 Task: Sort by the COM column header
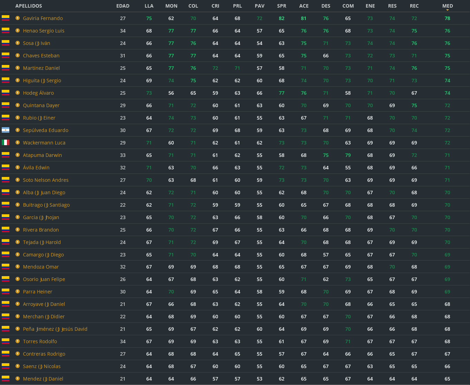tap(348, 6)
